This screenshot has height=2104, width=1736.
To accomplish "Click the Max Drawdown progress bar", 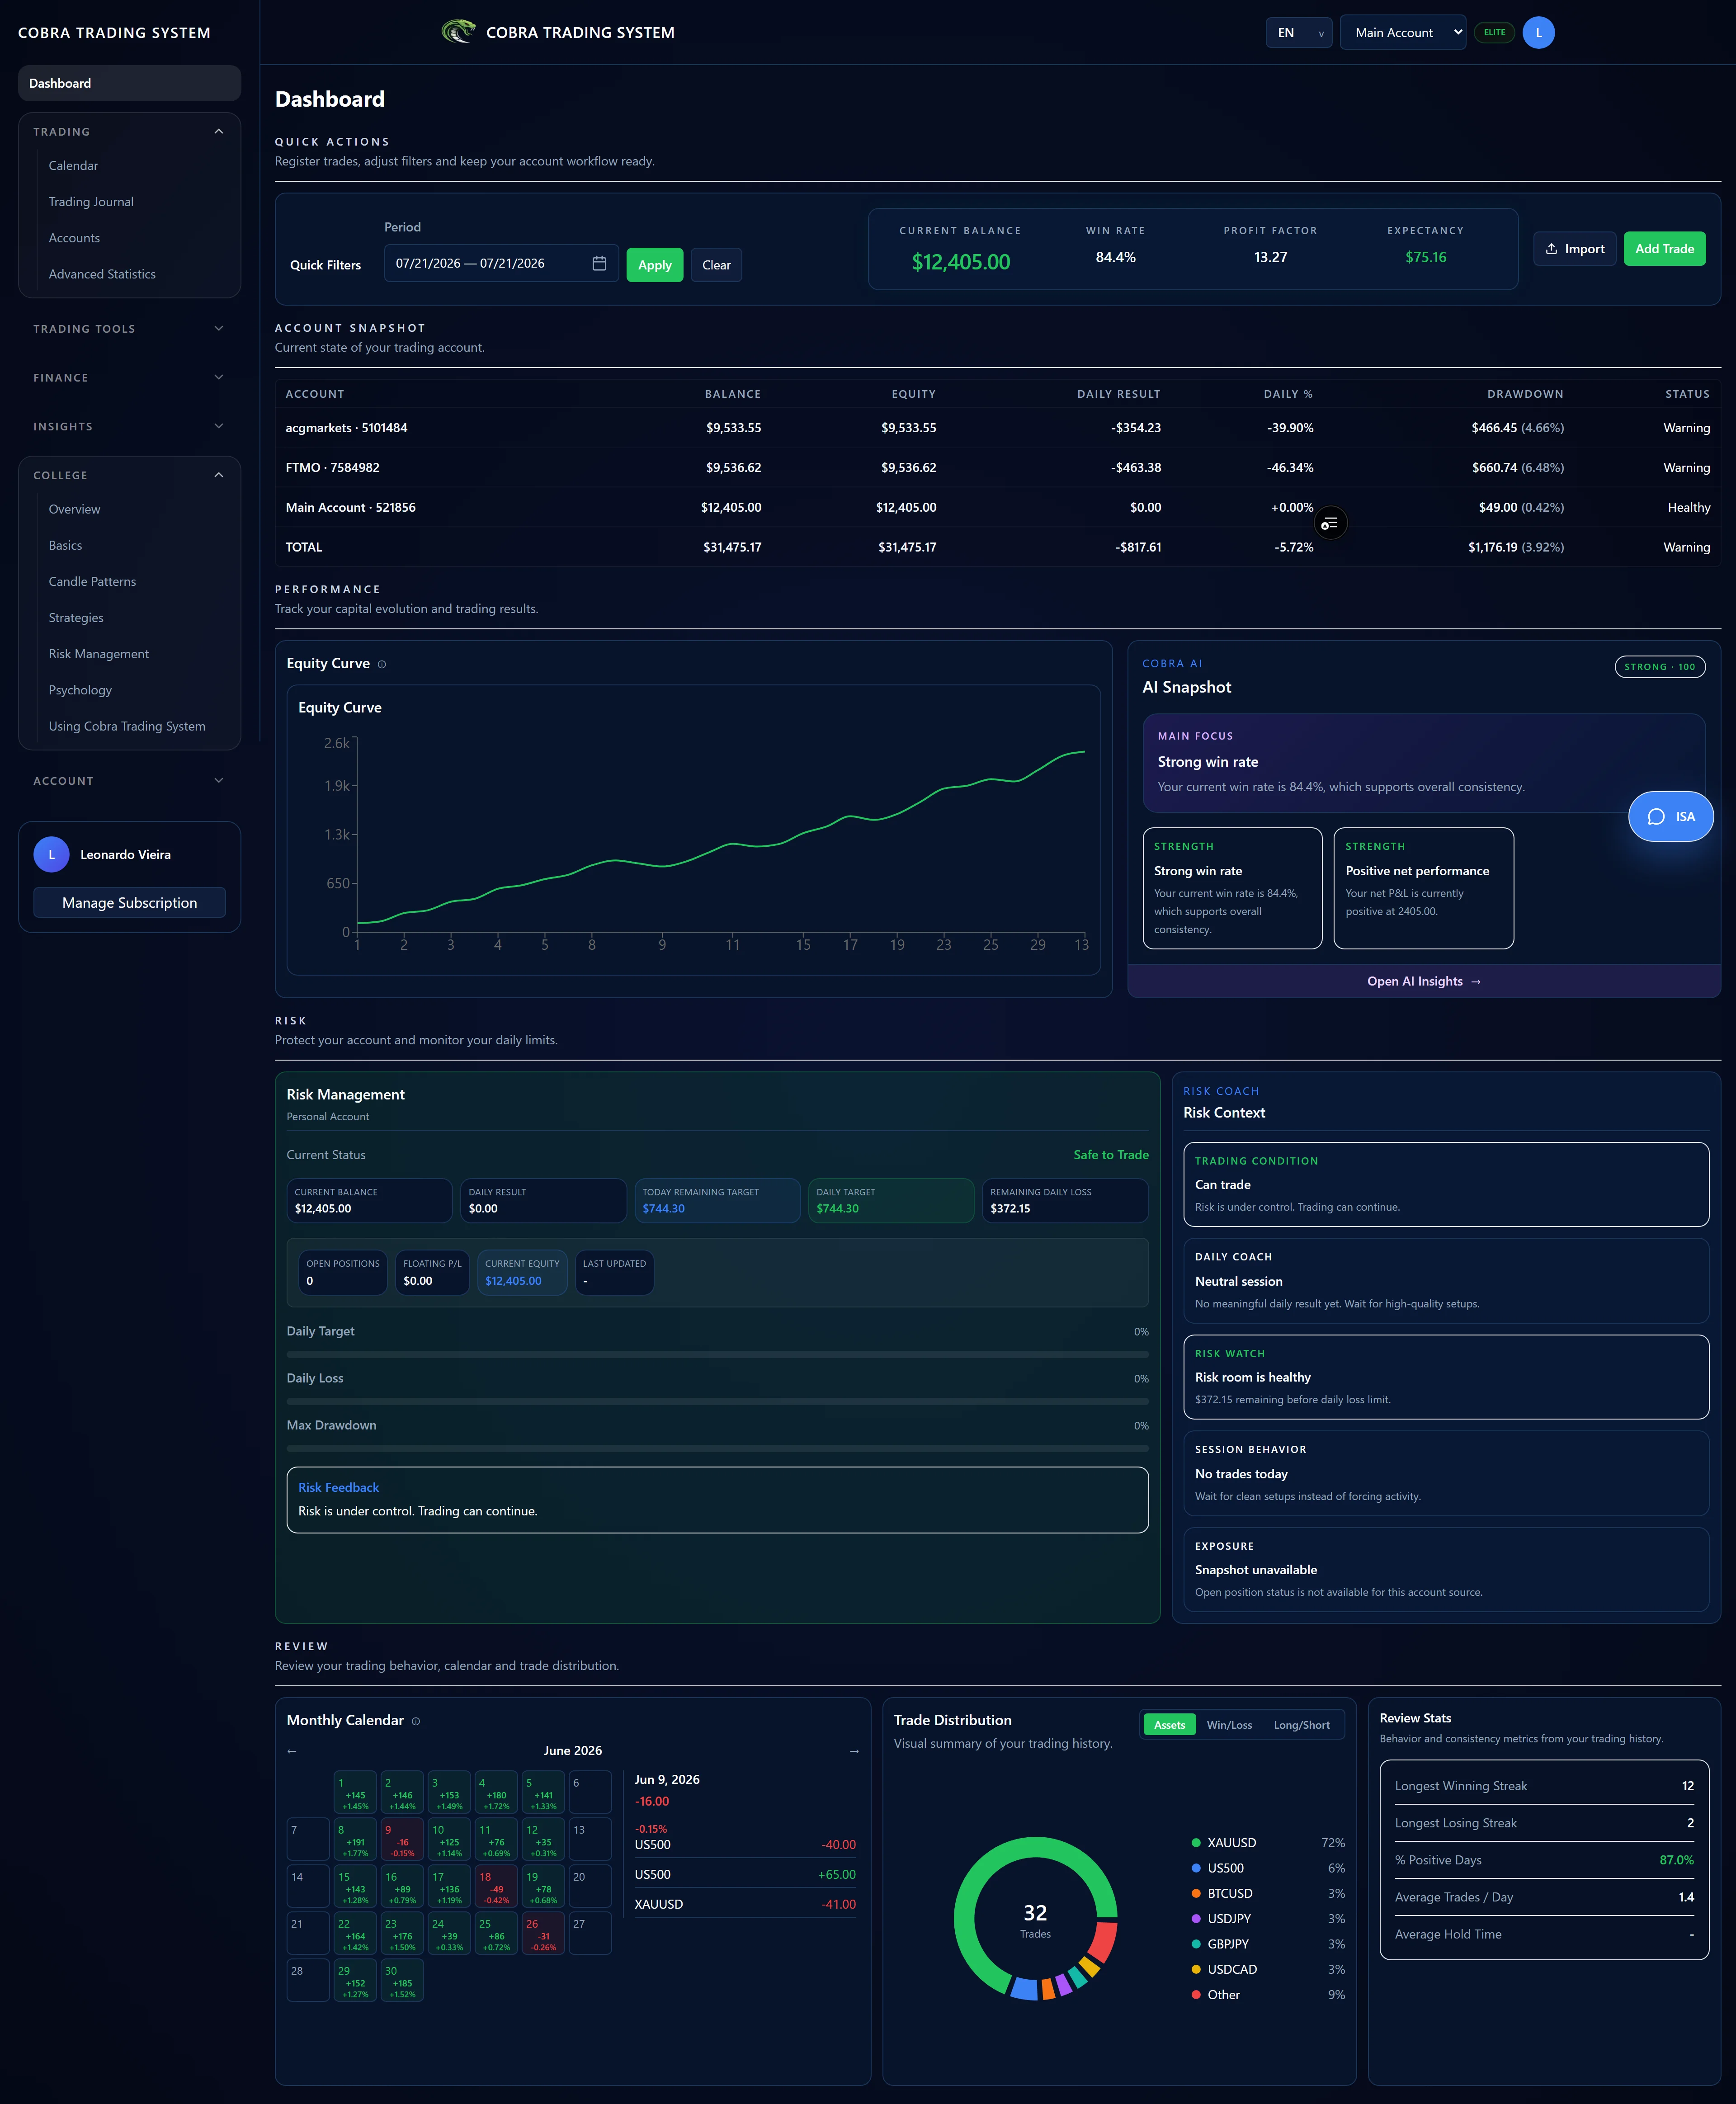I will (x=717, y=1448).
